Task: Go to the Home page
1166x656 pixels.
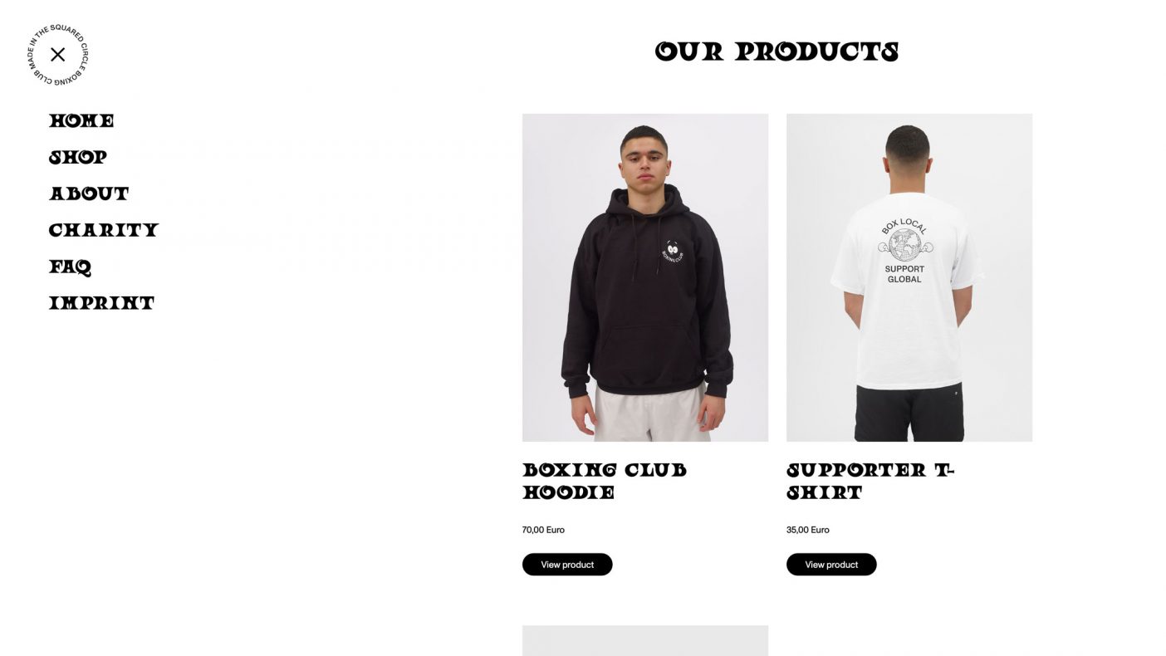Action: click(x=81, y=120)
